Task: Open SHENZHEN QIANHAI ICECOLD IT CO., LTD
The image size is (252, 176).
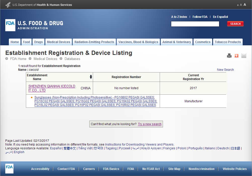Action: coord(52,88)
